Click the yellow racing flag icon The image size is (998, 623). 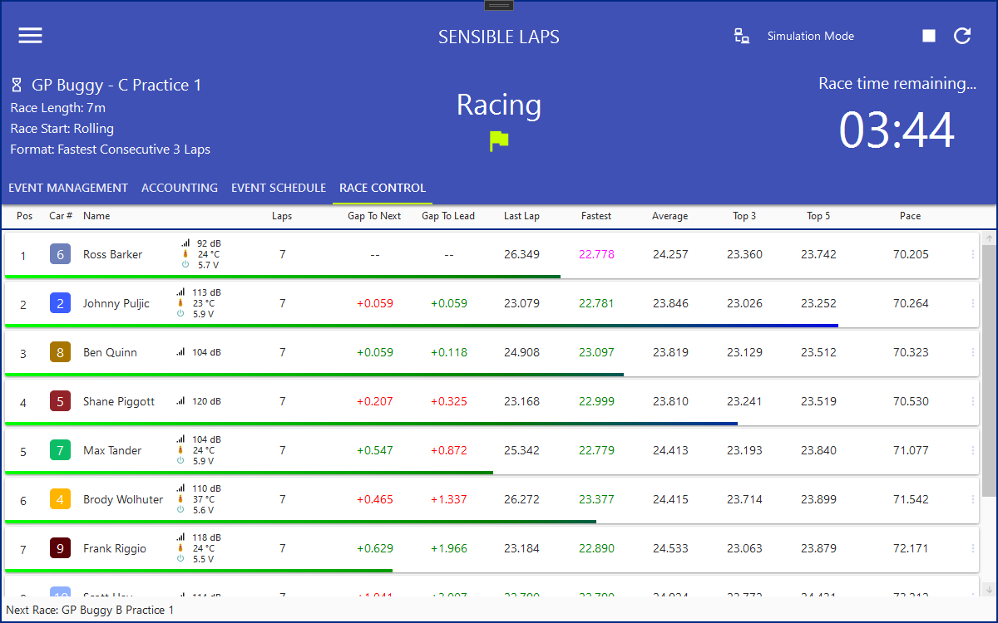pyautogui.click(x=499, y=141)
